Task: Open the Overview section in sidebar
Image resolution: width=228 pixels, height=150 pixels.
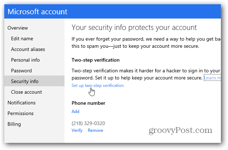Action: [x=17, y=28]
